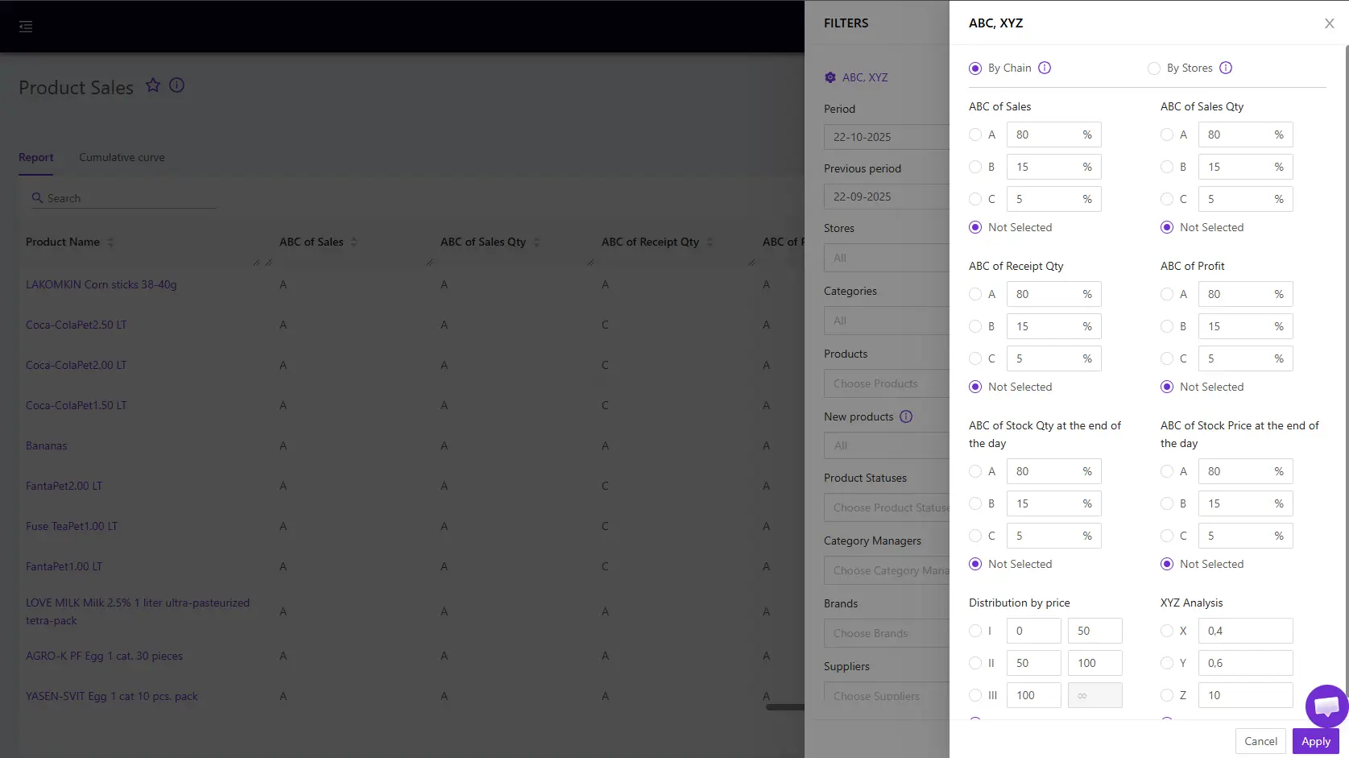The width and height of the screenshot is (1349, 758).
Task: Click the Cancel button
Action: pyautogui.click(x=1260, y=741)
